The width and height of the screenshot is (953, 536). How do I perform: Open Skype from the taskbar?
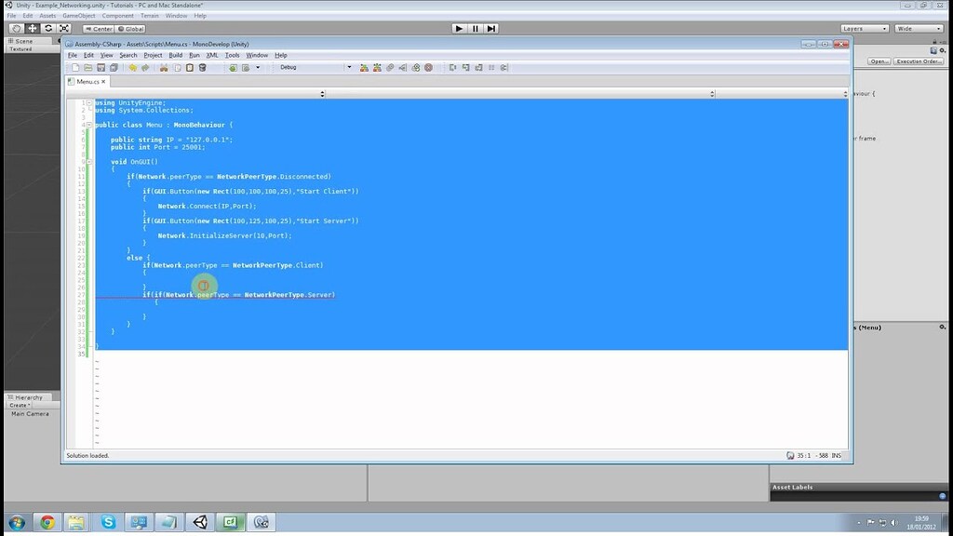point(107,522)
